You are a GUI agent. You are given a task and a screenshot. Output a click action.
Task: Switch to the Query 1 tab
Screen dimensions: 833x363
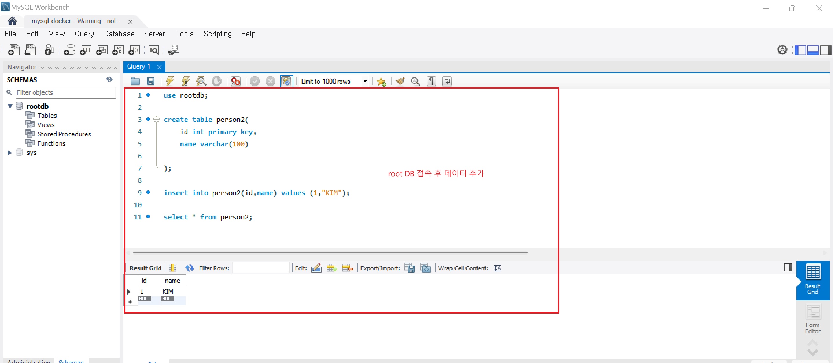point(139,66)
